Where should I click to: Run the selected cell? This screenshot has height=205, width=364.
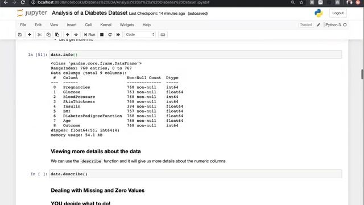tap(90, 35)
